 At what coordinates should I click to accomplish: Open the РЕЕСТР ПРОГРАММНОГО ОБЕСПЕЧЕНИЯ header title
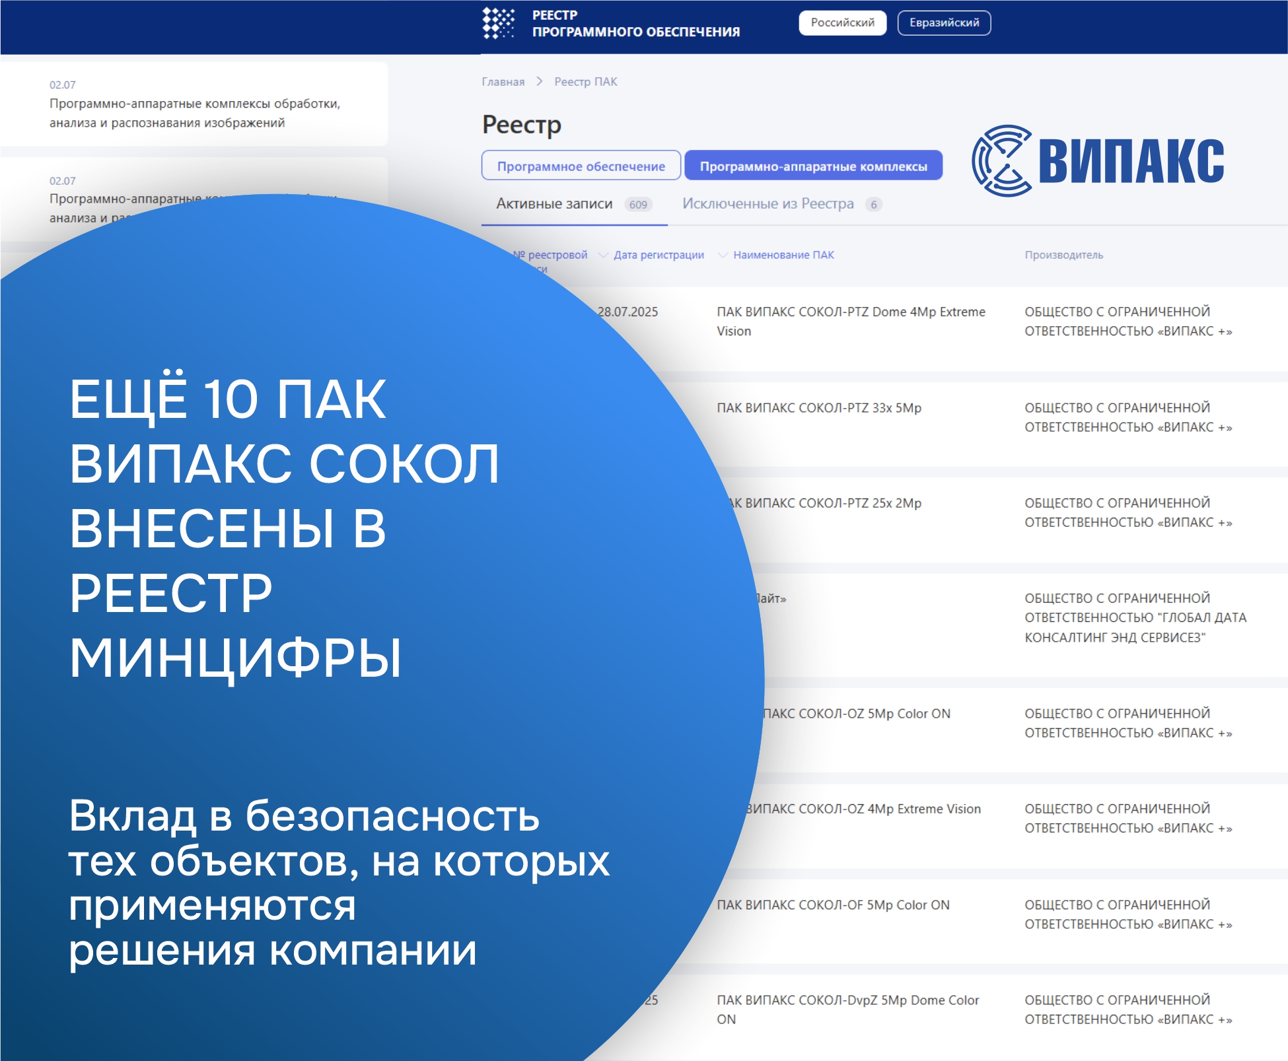click(x=635, y=23)
